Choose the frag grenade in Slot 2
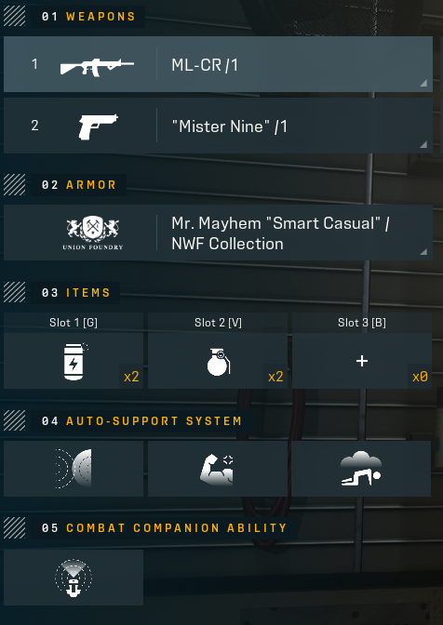This screenshot has height=625, width=443. (218, 361)
